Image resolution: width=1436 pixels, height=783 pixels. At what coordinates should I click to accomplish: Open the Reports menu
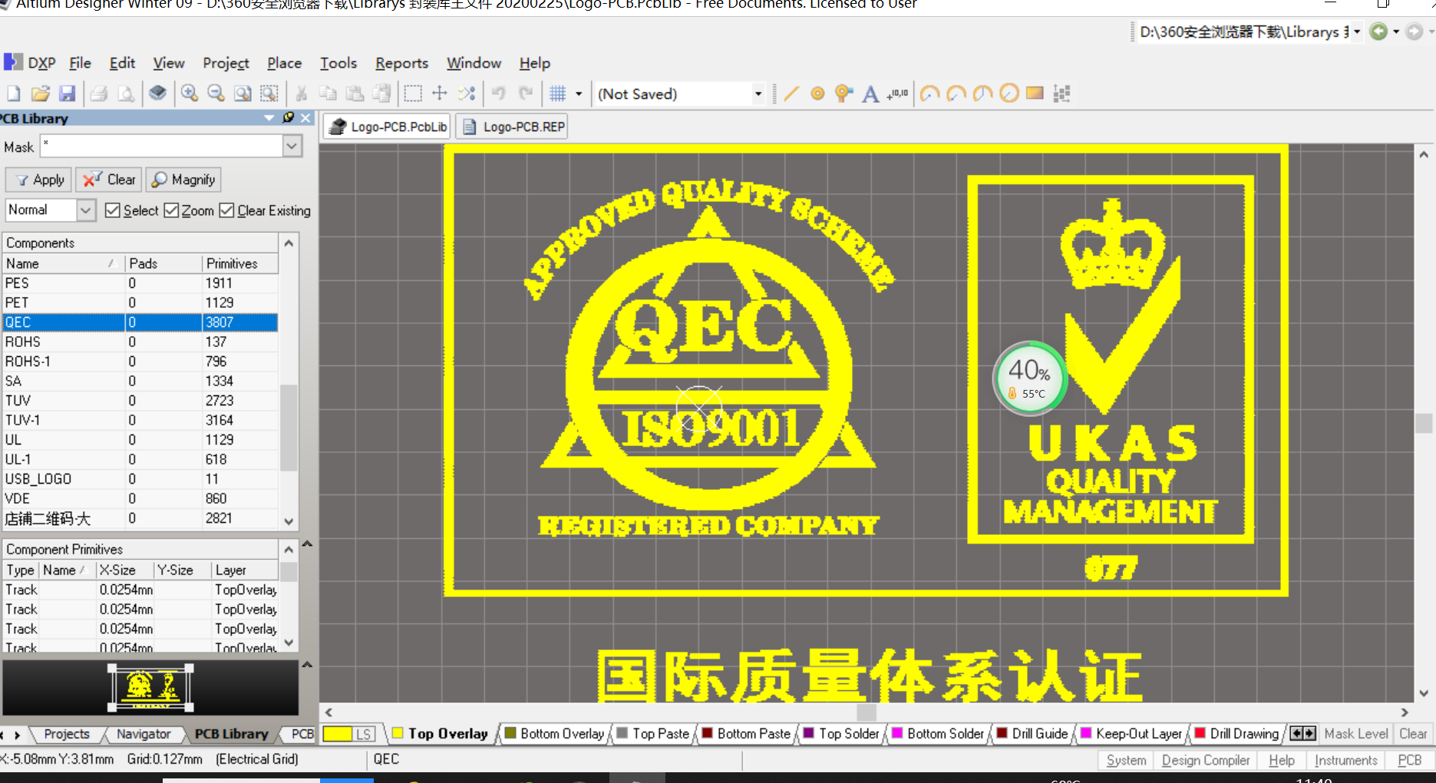401,63
